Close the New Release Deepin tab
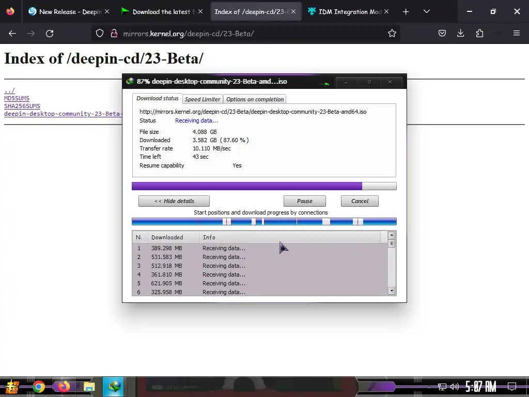The image size is (529, 397). (x=107, y=12)
